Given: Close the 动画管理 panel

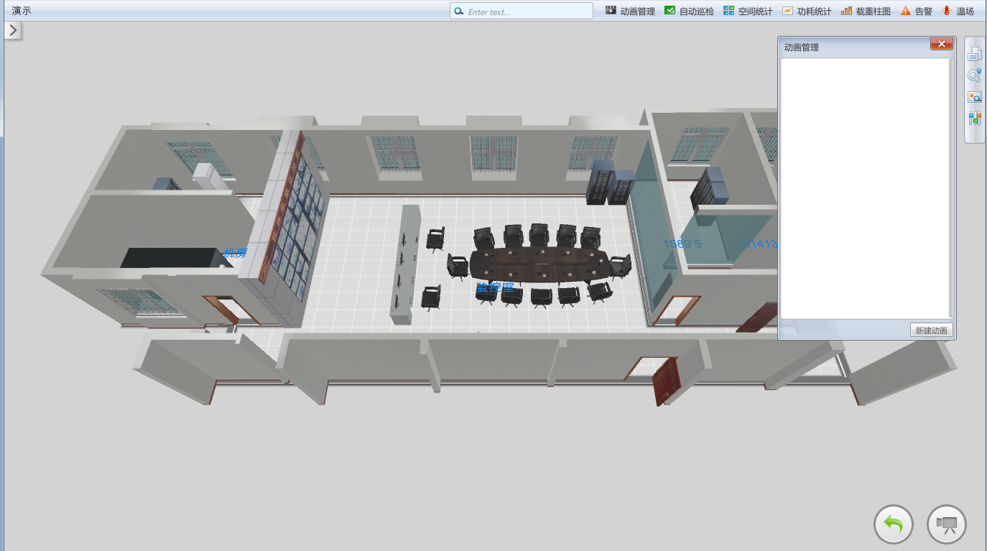Looking at the screenshot, I should pos(941,45).
